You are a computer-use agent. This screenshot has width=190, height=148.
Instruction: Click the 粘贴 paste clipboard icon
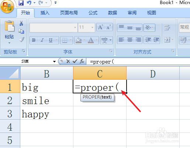pyautogui.click(x=10, y=26)
